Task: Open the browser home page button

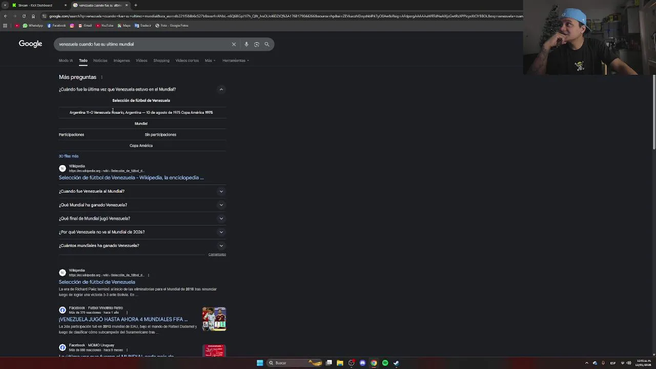Action: (33, 16)
